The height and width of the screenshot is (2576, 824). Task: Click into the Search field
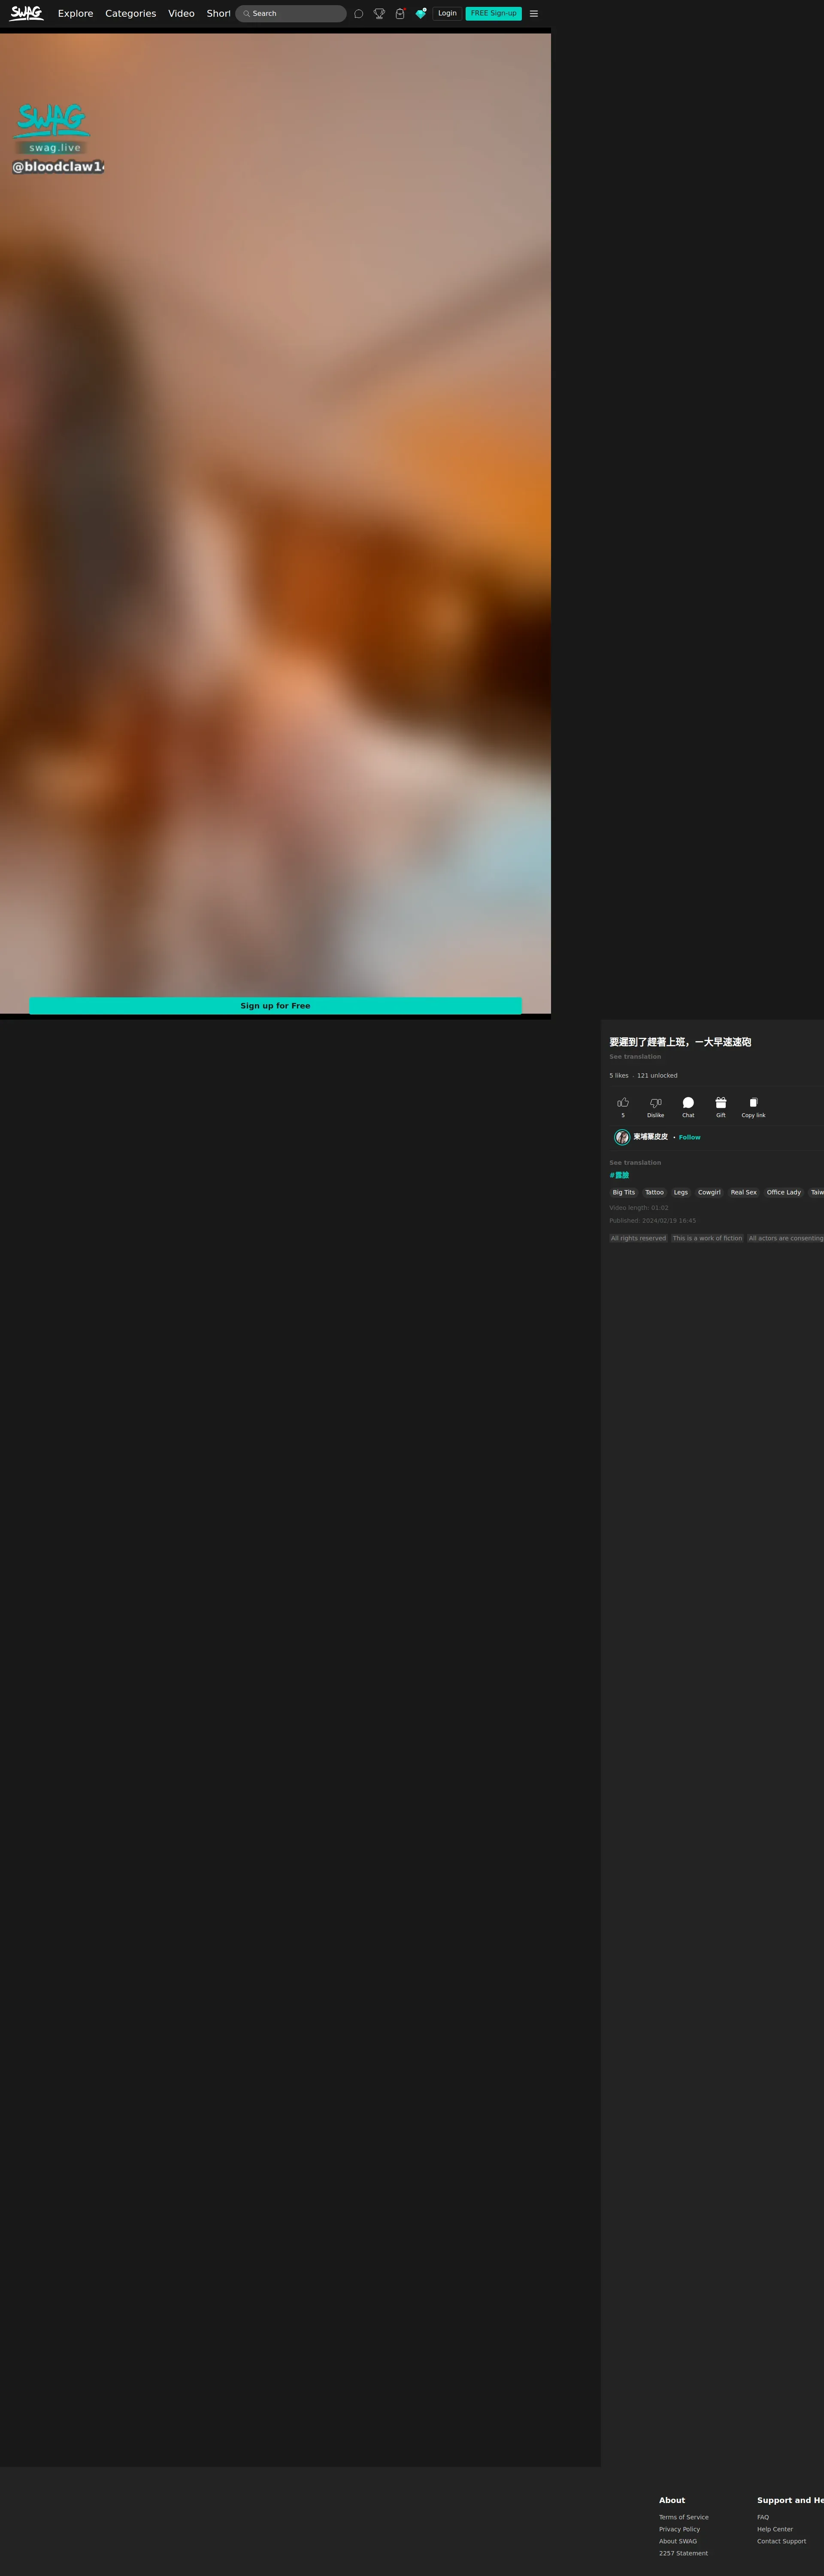tap(291, 14)
